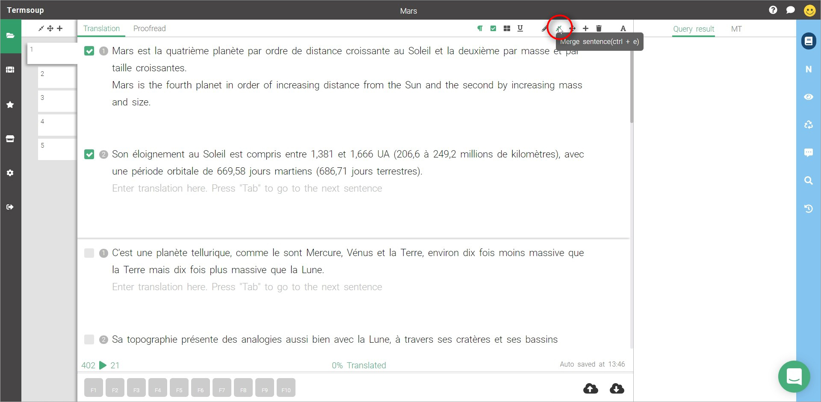This screenshot has height=402, width=821.
Task: Click the merge paragraph icon above page list
Action: point(41,29)
